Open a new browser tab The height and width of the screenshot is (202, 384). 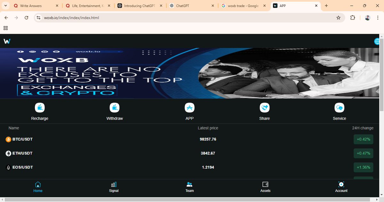coord(326,6)
